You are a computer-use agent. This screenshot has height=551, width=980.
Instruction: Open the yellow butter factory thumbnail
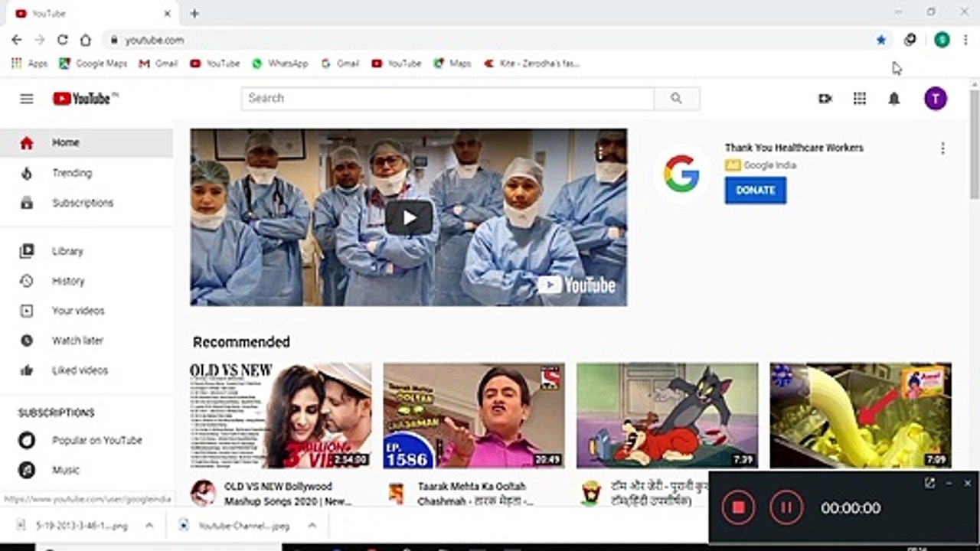coord(861,416)
